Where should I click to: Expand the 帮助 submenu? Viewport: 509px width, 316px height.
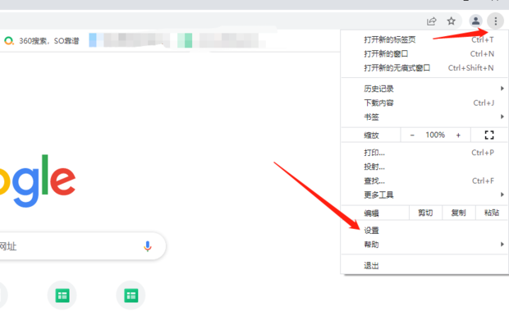pos(424,245)
